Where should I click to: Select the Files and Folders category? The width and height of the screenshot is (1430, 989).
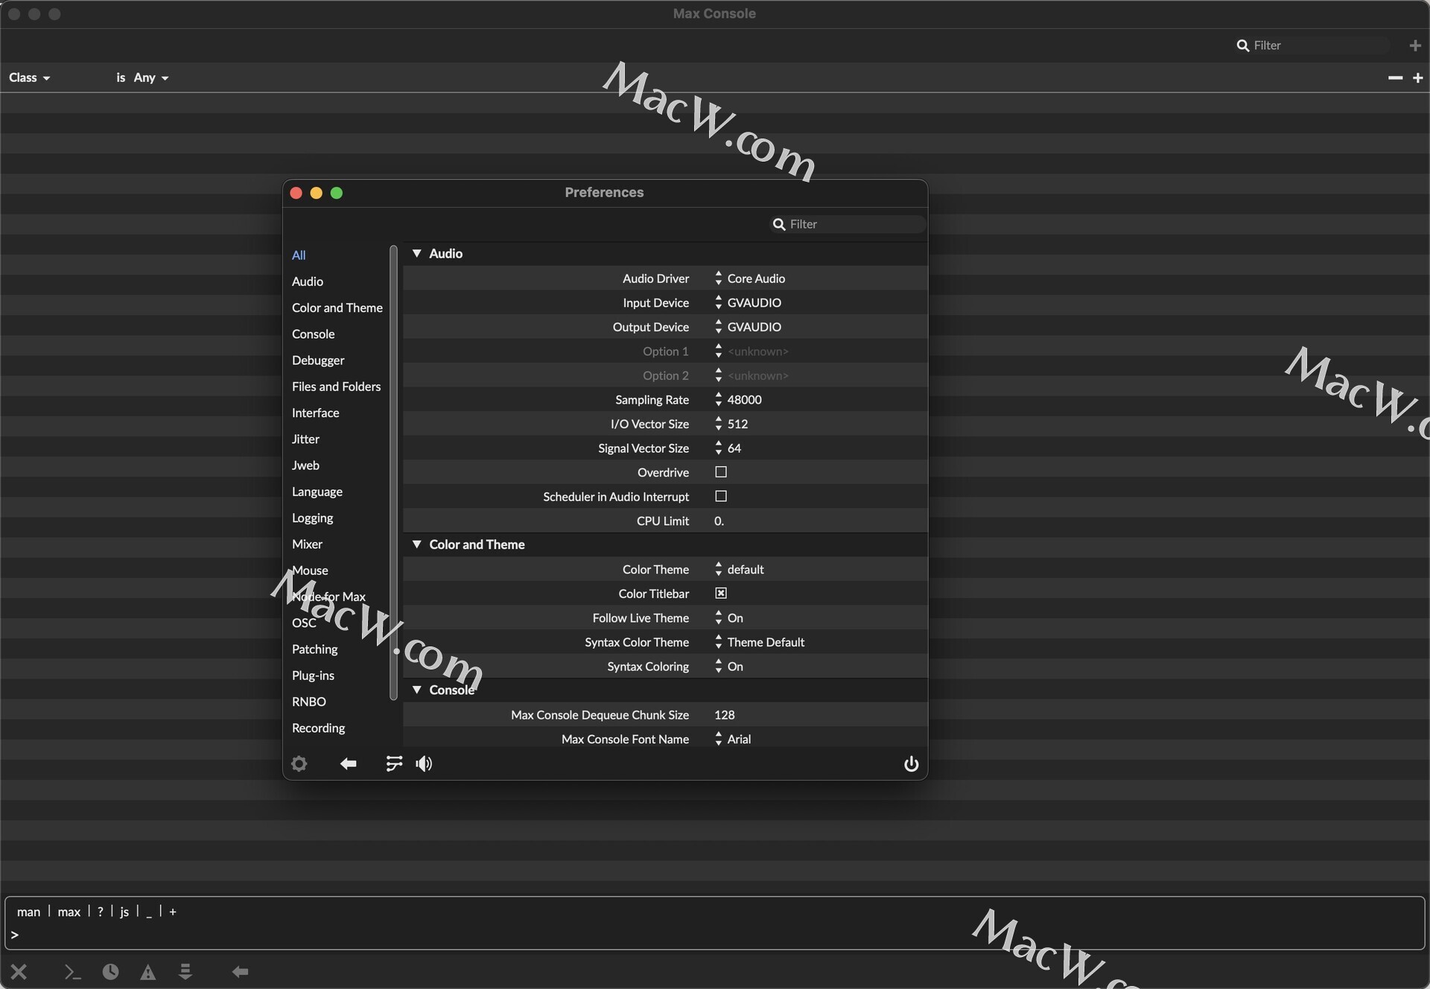click(336, 387)
